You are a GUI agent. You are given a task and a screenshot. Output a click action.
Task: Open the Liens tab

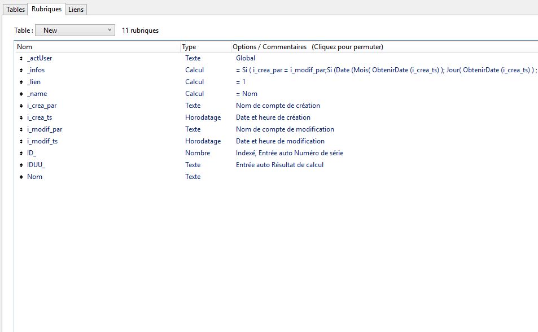point(76,10)
